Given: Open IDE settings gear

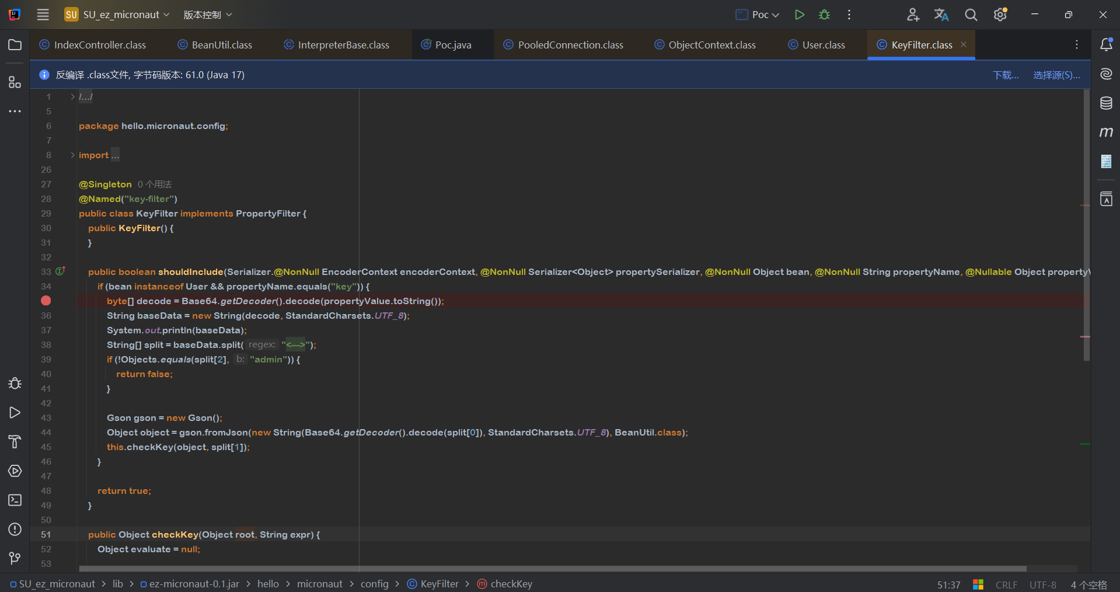Looking at the screenshot, I should (1000, 15).
